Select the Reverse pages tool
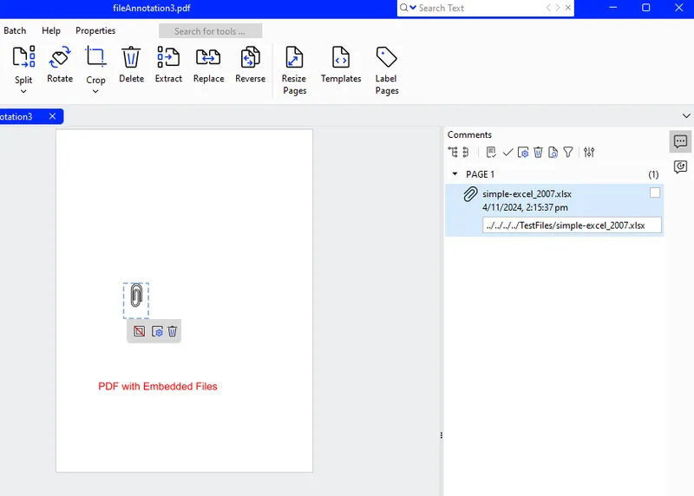 point(251,65)
